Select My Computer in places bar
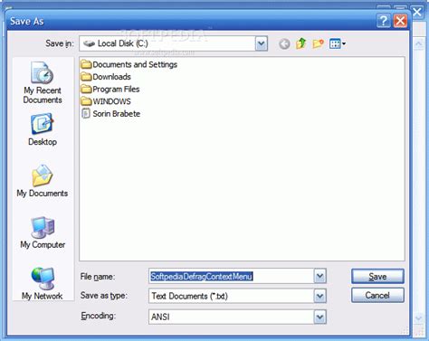The height and width of the screenshot is (341, 429). [x=43, y=232]
